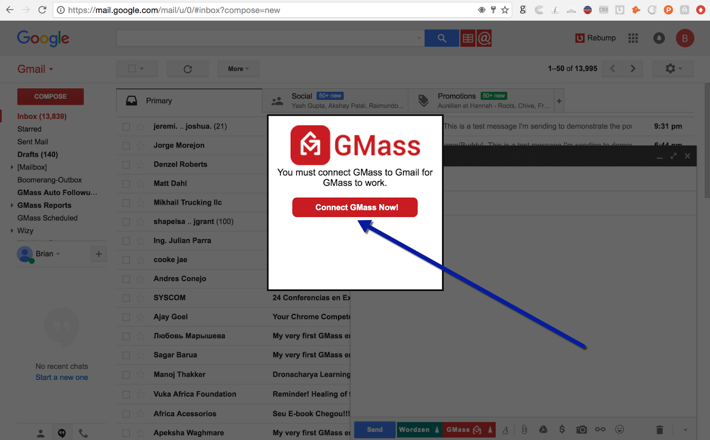Click the attach files paperclip icon

(524, 429)
